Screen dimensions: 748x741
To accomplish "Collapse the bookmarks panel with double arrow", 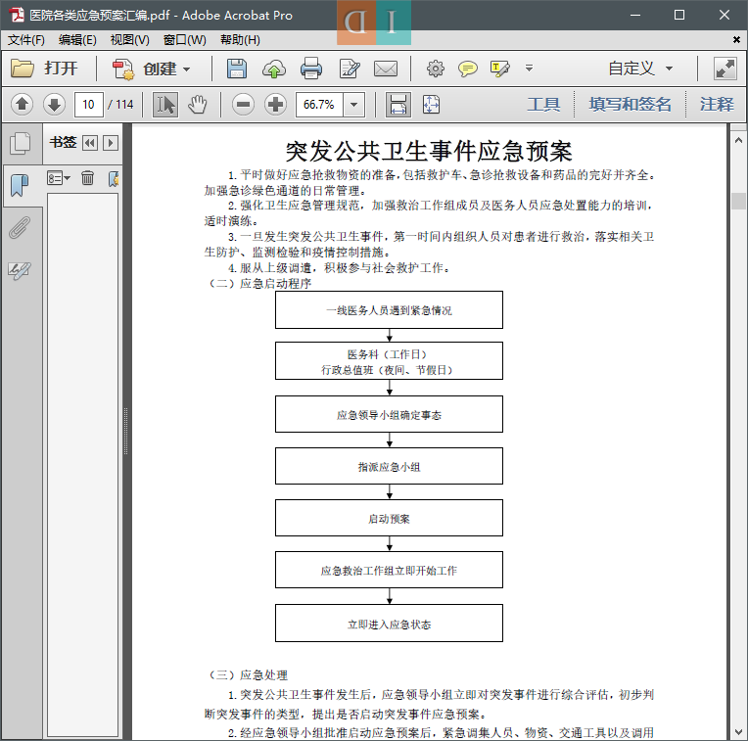I will (x=90, y=143).
